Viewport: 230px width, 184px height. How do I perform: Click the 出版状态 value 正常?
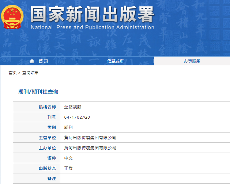coord(68,168)
